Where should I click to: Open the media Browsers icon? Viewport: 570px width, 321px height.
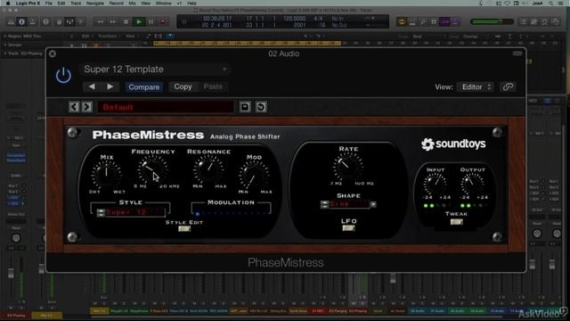pyautogui.click(x=556, y=21)
